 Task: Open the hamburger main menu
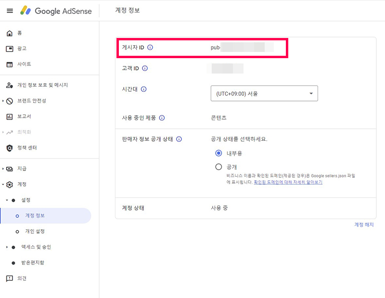click(10, 11)
